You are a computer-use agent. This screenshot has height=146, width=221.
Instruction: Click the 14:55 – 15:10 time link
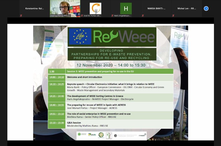[x=57, y=114]
